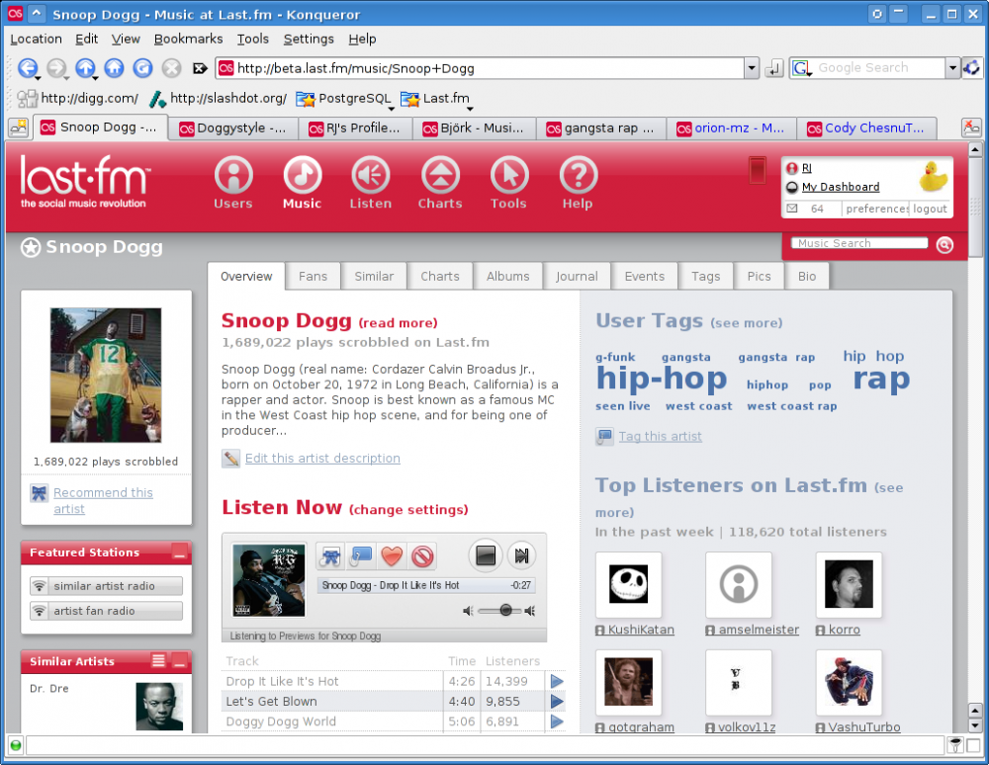989x765 pixels.
Task: Adjust the player volume slider
Action: coord(505,610)
